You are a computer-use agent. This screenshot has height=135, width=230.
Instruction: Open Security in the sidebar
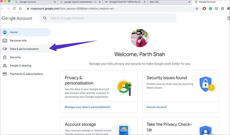tap(25, 57)
